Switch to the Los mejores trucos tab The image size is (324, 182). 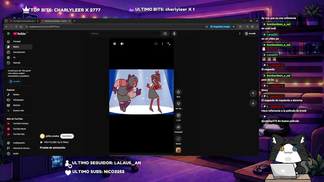[x=24, y=21]
